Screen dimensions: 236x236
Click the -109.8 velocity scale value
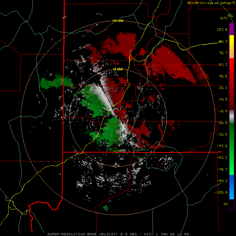221,192
